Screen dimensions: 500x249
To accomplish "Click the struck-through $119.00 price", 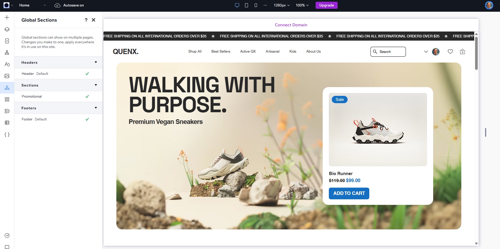I will click(337, 181).
